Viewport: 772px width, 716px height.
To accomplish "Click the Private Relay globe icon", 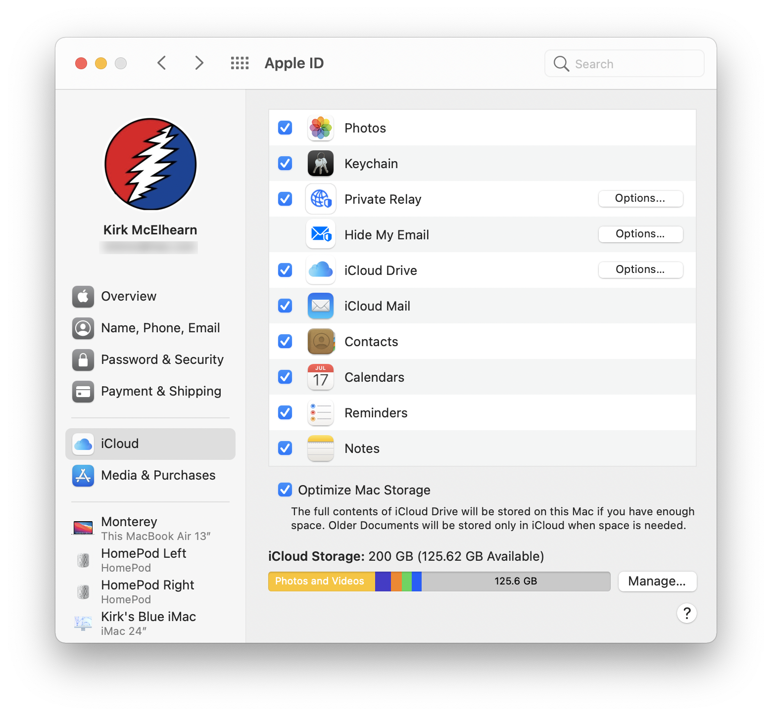I will coord(321,199).
